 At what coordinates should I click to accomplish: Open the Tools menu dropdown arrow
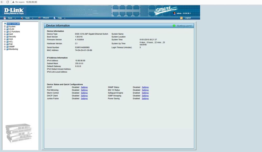(x=32, y=18)
